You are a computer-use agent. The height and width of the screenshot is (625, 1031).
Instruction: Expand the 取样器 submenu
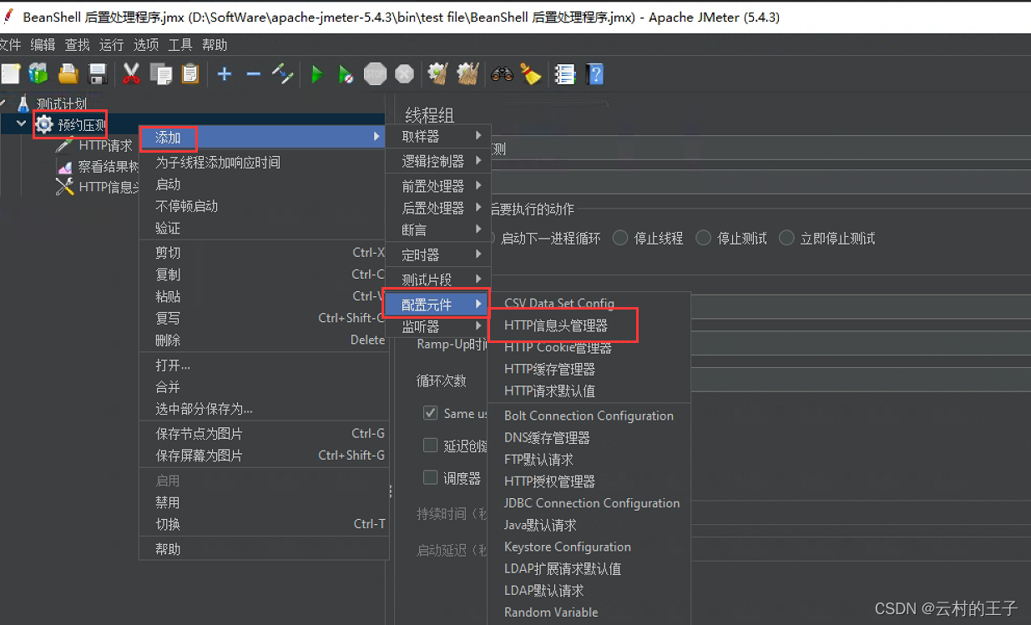[x=438, y=136]
